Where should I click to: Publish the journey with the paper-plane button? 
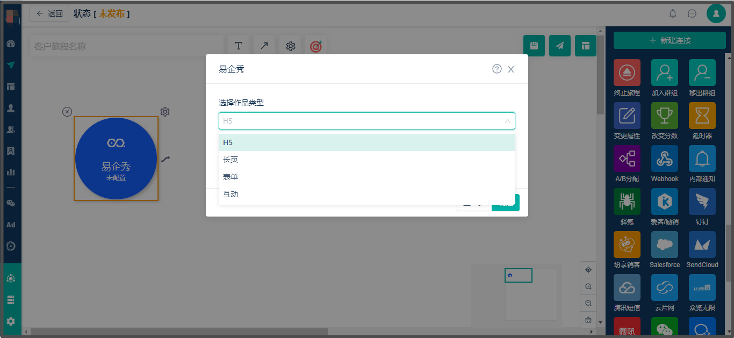tap(560, 46)
